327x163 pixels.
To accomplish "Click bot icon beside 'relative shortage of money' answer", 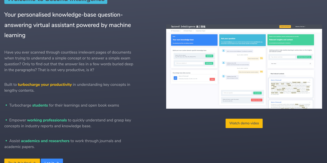I will click(x=224, y=76).
